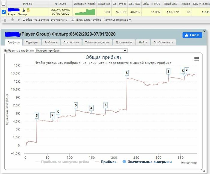Screen dimensions: 210x174
Task: Click the 06/02/2020-07/01/2020 filter cell
Action: 61,12
